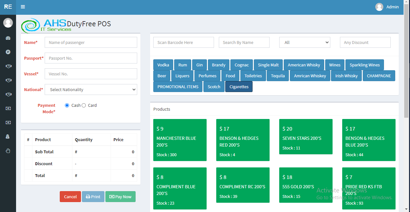The image size is (410, 212).
Task: Select the Irish Whisky category button
Action: [x=346, y=76]
